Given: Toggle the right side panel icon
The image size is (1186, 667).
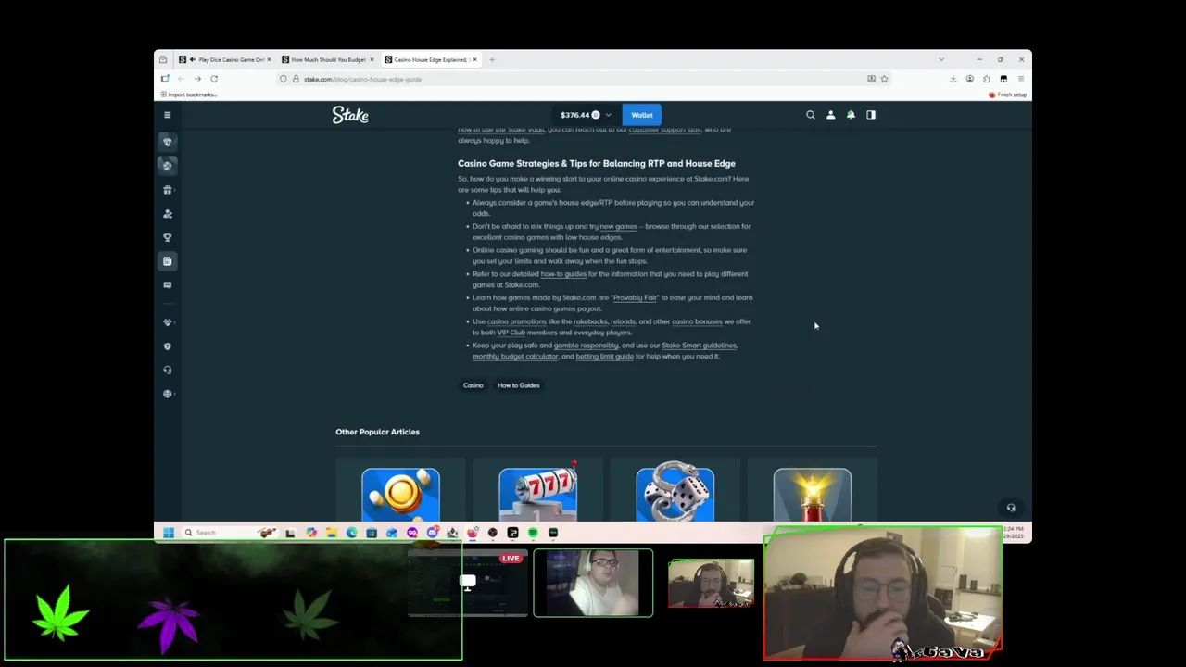Looking at the screenshot, I should click(x=871, y=115).
